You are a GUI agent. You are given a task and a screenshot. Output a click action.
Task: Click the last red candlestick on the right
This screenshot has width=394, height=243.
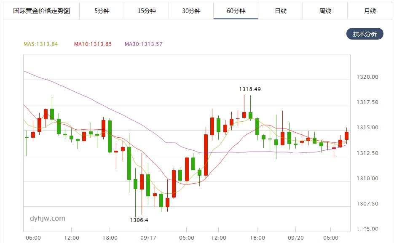tap(346, 136)
